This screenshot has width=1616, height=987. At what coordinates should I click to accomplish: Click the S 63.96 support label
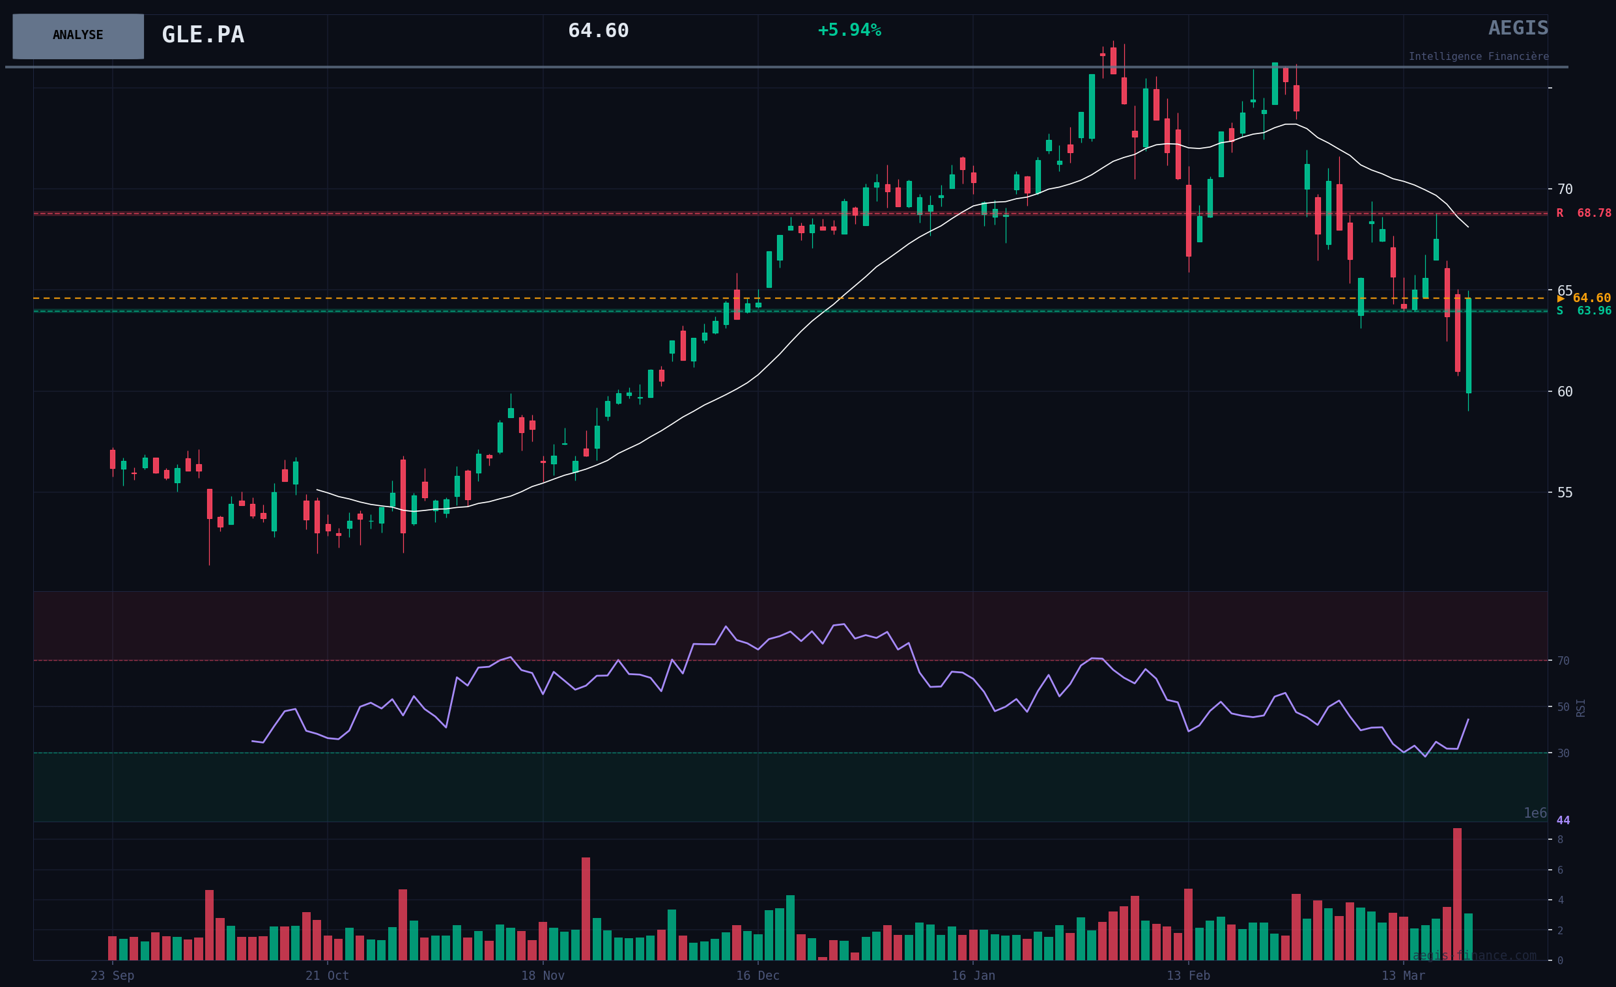click(1583, 311)
